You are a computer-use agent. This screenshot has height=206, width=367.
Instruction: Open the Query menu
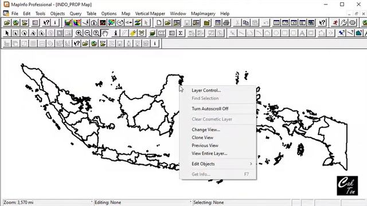pos(75,14)
